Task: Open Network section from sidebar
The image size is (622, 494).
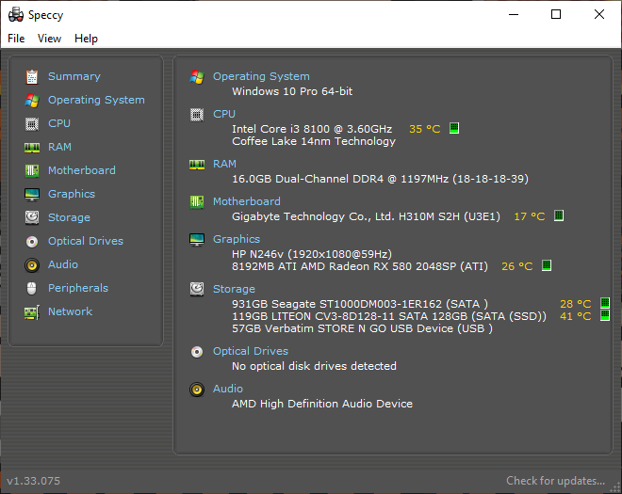Action: (71, 311)
